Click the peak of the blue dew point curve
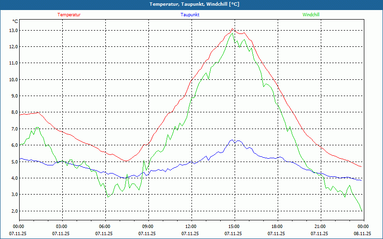 pos(232,140)
